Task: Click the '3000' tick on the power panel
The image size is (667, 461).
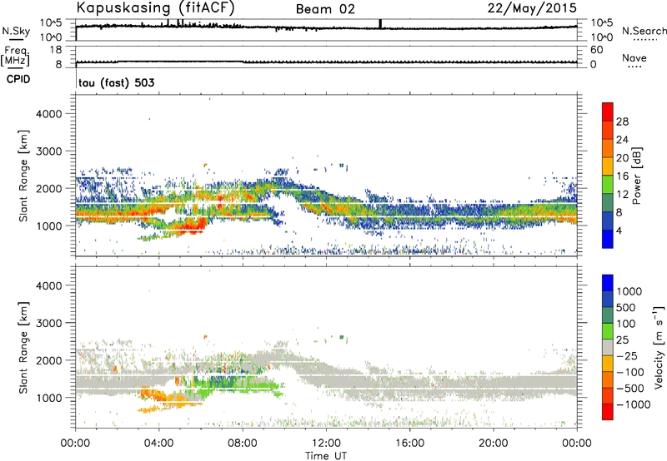Action: pos(48,151)
